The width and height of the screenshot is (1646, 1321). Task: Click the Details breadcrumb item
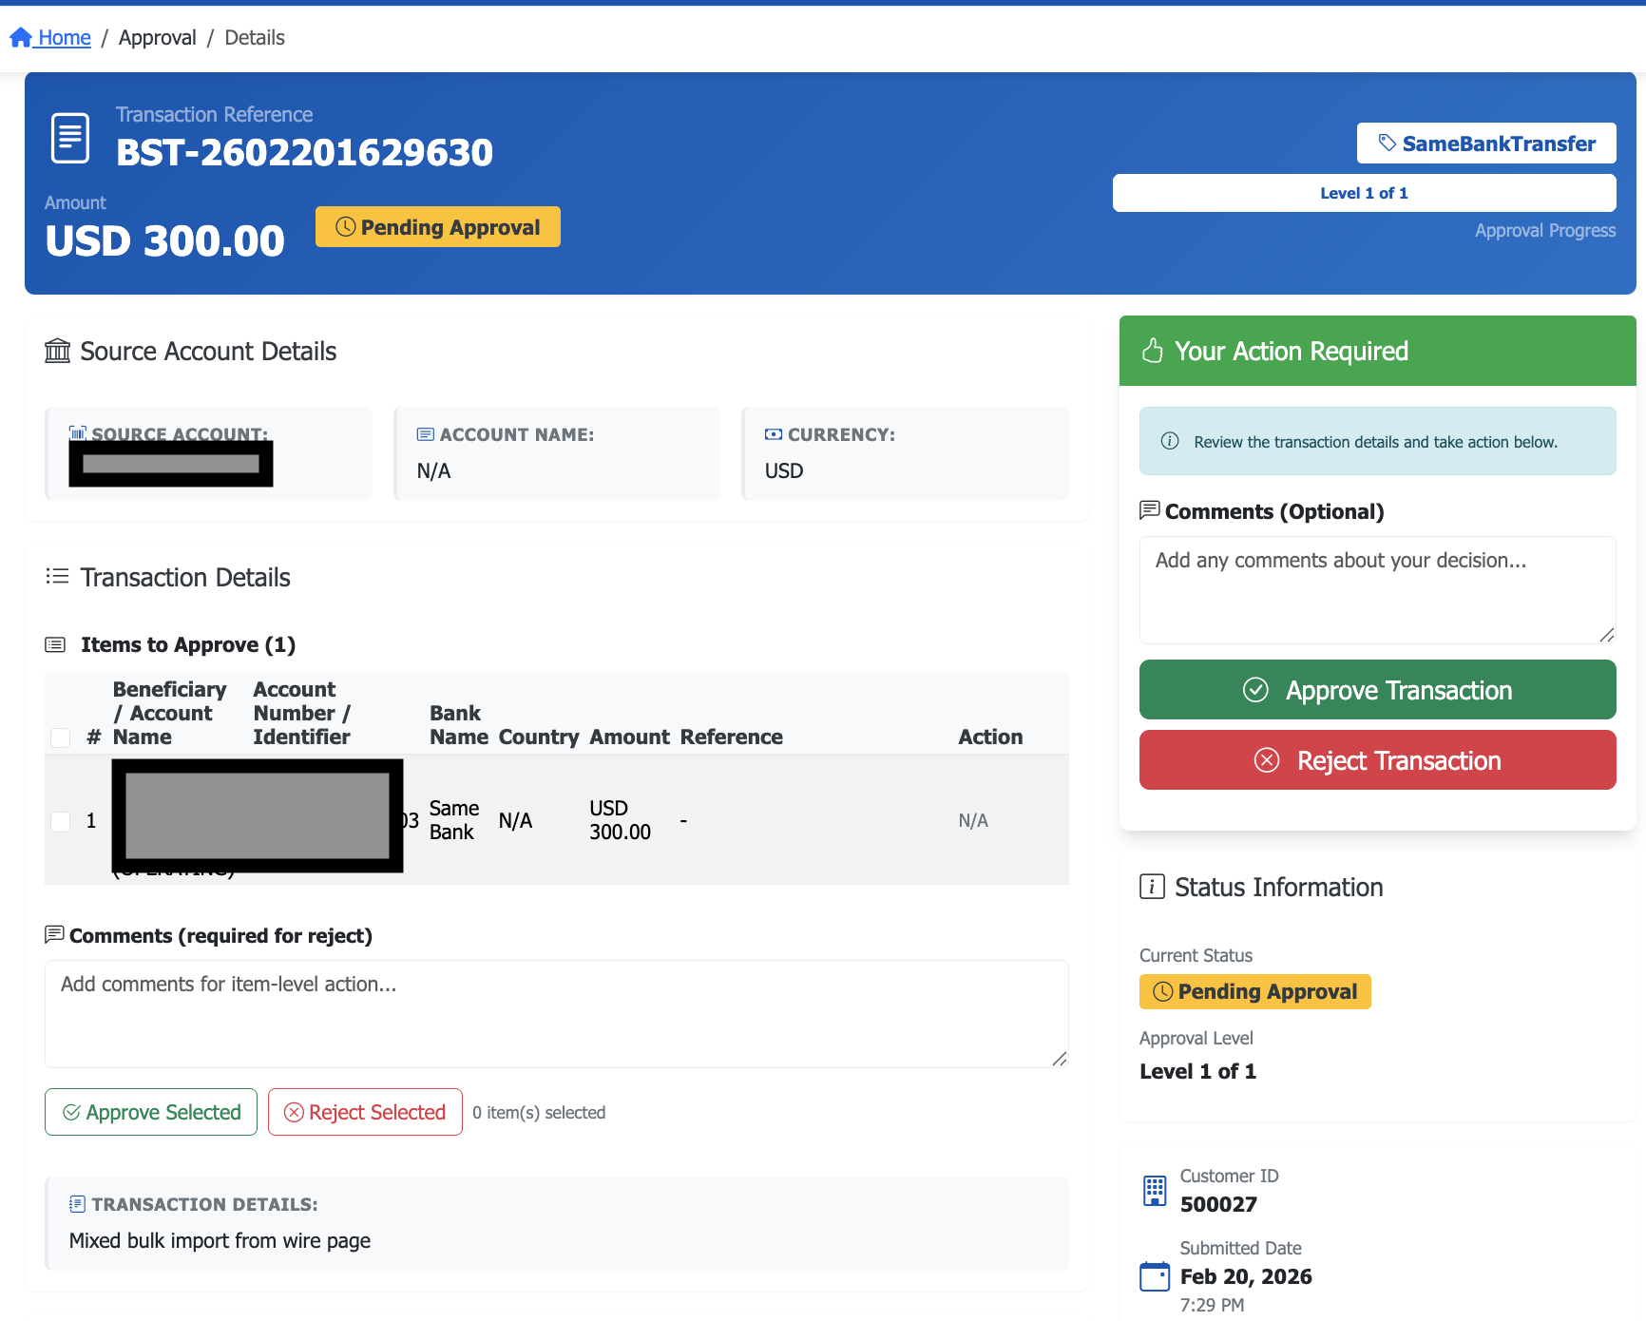click(255, 38)
